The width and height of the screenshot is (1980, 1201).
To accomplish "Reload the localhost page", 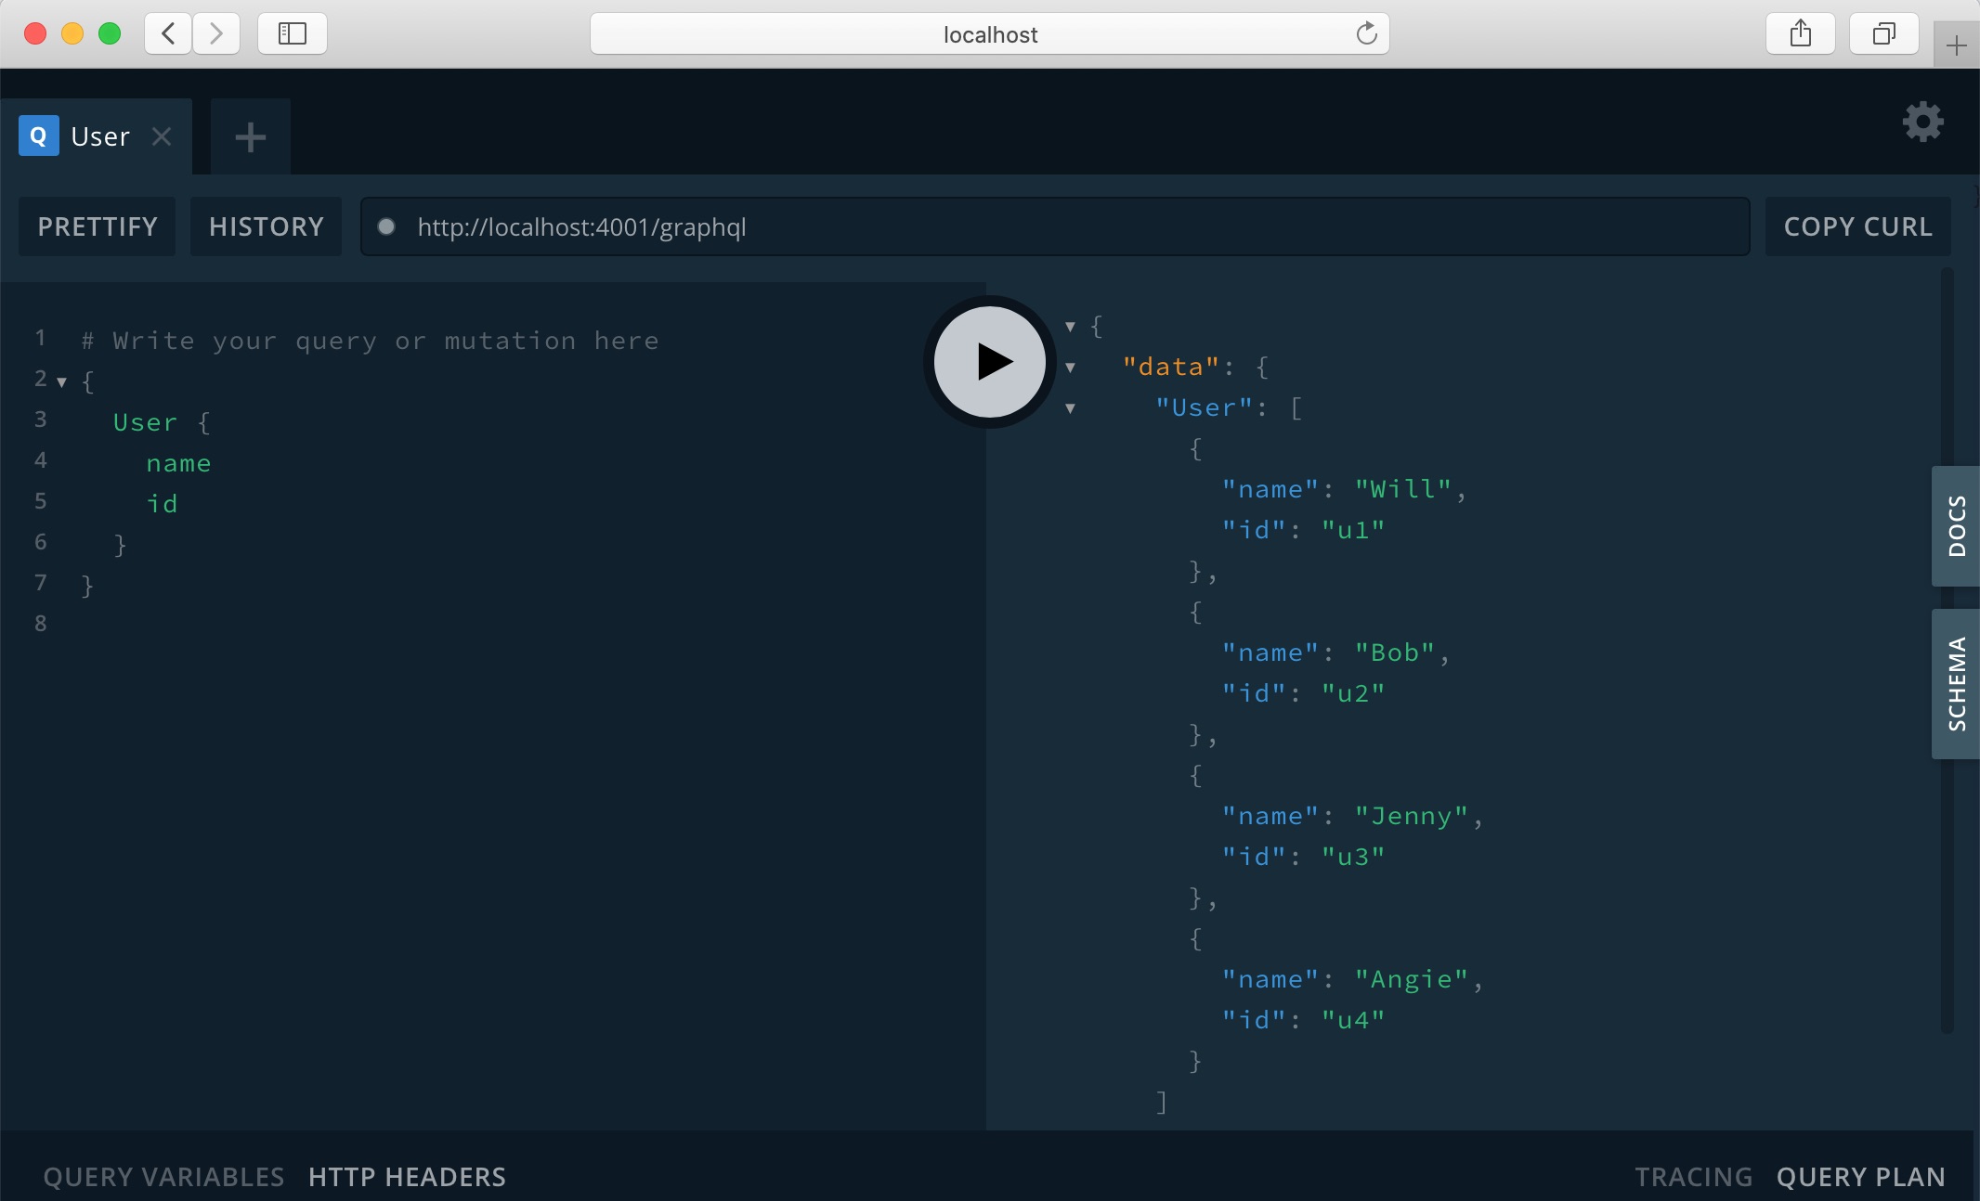I will point(1366,34).
